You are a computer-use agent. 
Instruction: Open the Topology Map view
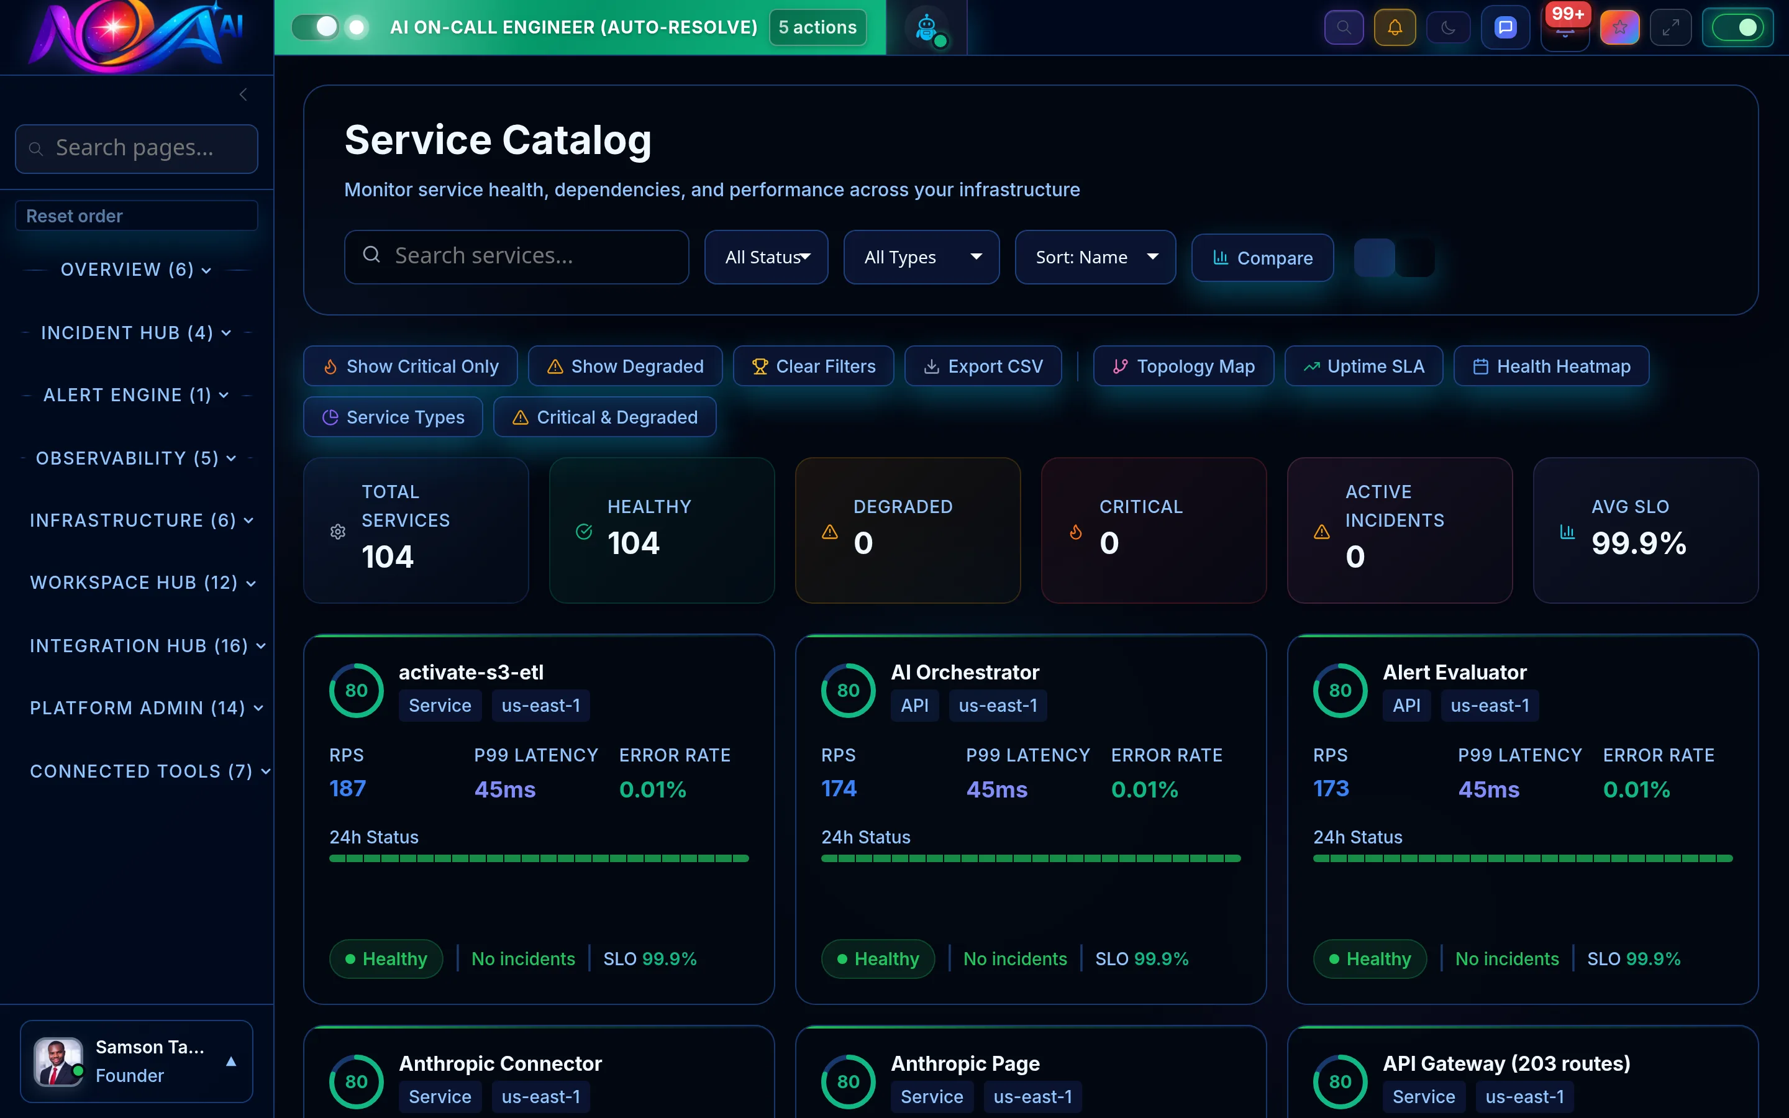pos(1183,365)
